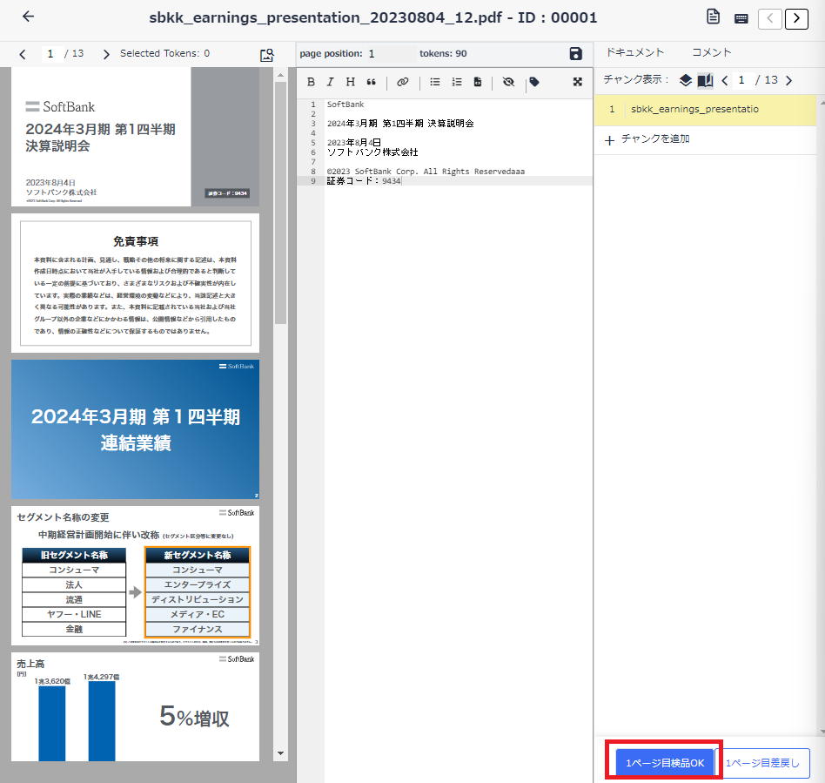Toggle fullscreen mode for the editor
This screenshot has height=783, width=825.
[578, 82]
